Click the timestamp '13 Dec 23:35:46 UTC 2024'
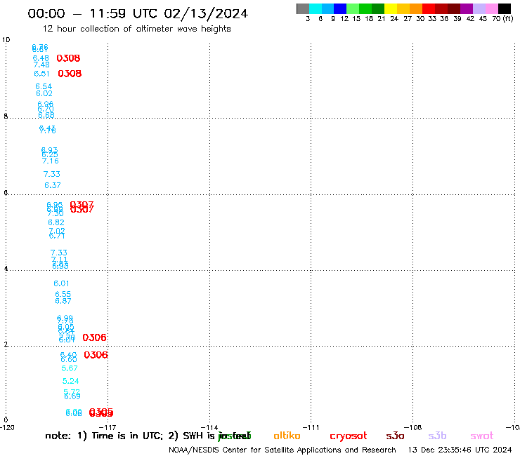520x456 pixels. click(x=460, y=450)
